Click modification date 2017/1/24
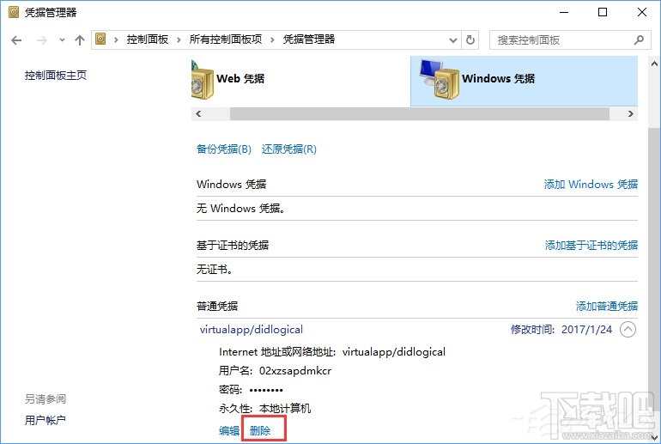This screenshot has height=444, width=661. (x=586, y=330)
